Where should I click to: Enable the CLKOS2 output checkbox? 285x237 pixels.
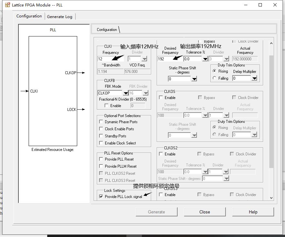point(161,154)
